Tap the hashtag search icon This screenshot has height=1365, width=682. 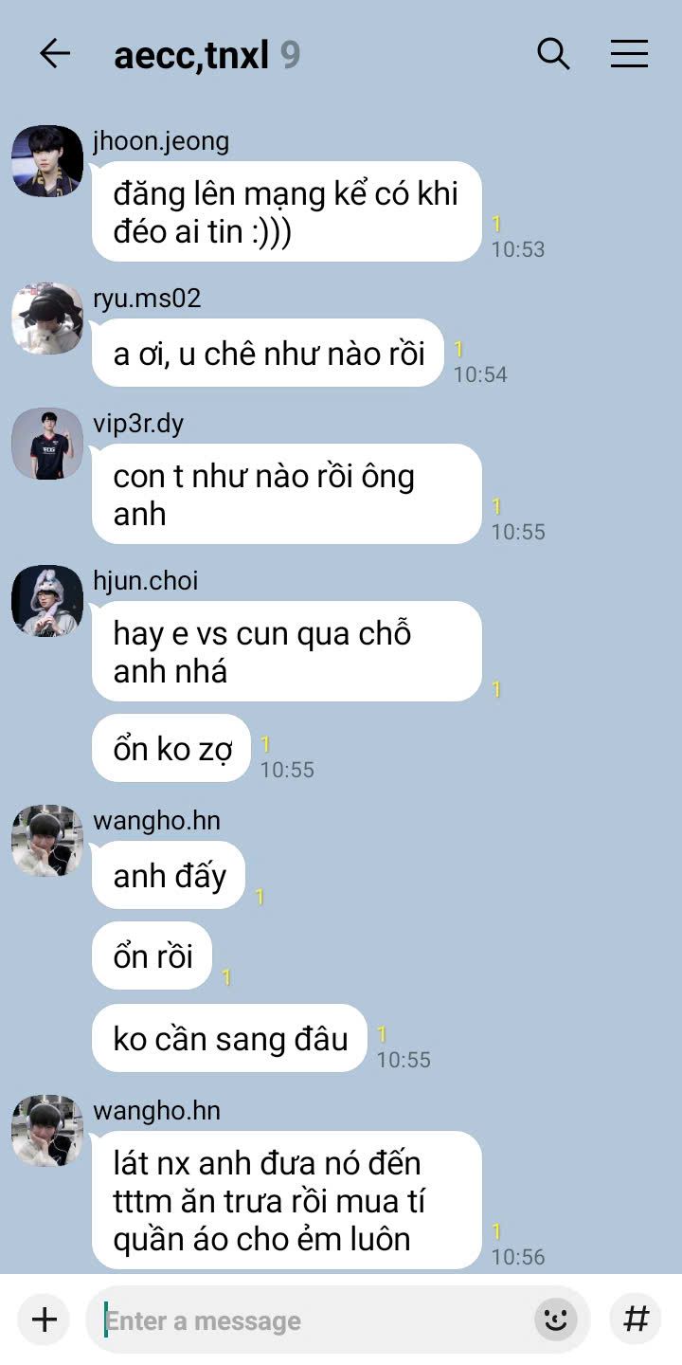(636, 1319)
